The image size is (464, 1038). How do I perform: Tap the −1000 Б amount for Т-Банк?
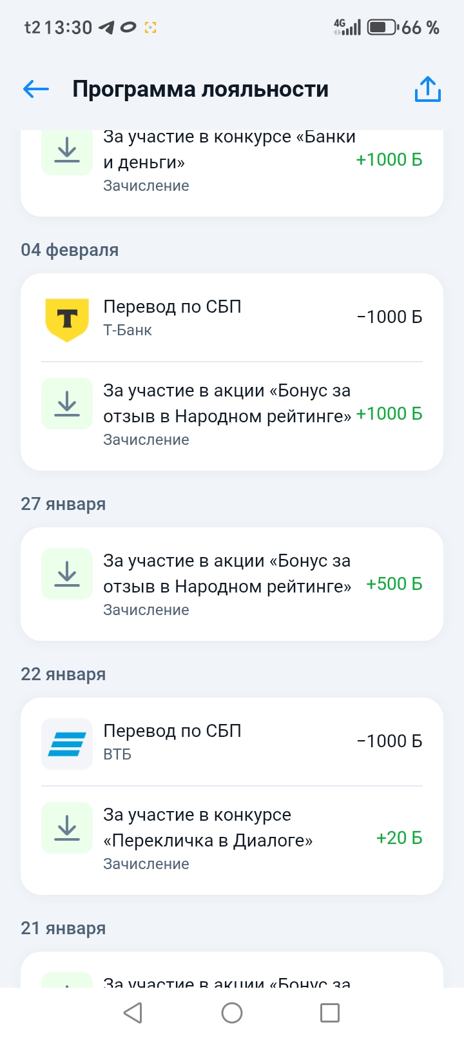[x=389, y=317]
